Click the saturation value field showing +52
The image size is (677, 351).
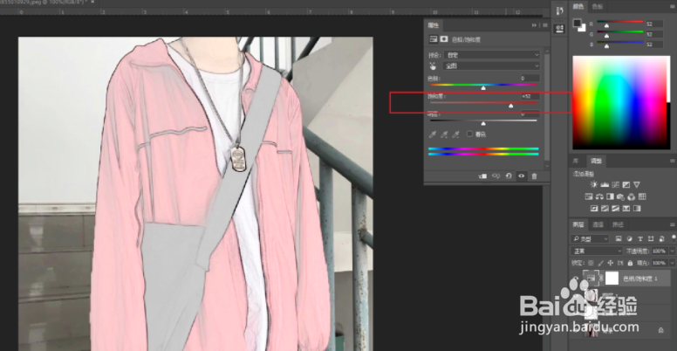click(x=530, y=96)
